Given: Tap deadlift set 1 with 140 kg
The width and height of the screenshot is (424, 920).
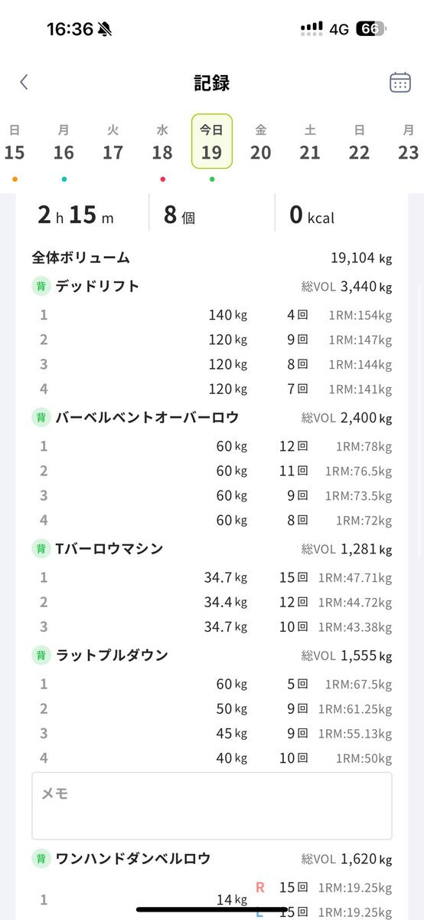Looking at the screenshot, I should point(212,315).
